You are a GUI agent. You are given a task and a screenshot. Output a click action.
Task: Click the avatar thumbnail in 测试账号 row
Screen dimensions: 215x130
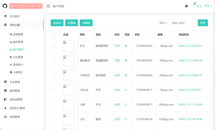click(x=68, y=60)
